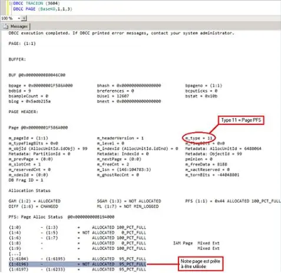Click the 'm_objId (AllocUnitId.idObj) = 99' entry

[x=48, y=149]
